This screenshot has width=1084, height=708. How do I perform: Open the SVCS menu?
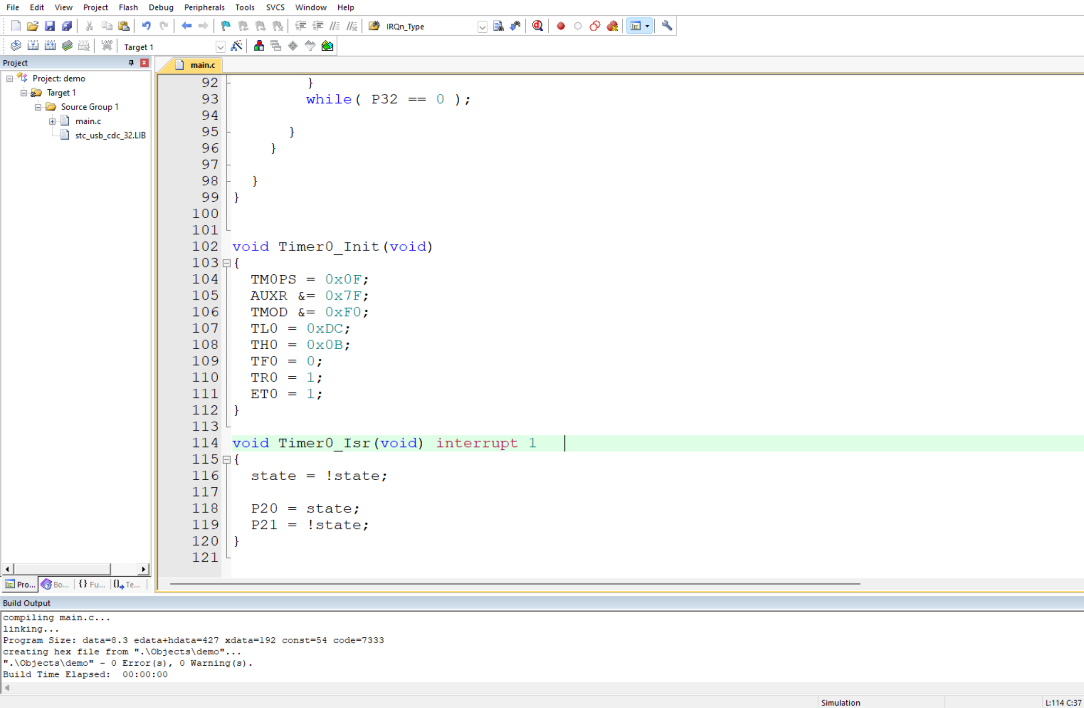click(x=275, y=7)
